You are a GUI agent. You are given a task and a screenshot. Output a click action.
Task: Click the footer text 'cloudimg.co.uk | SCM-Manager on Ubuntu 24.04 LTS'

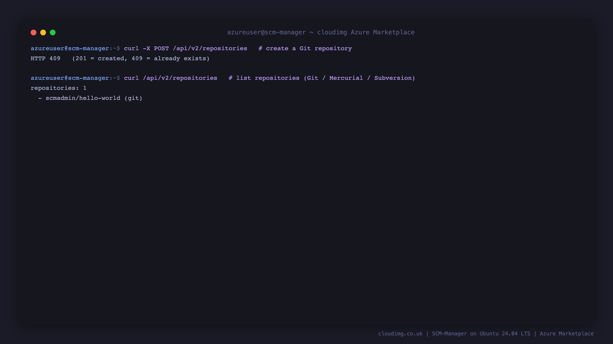[x=454, y=333]
